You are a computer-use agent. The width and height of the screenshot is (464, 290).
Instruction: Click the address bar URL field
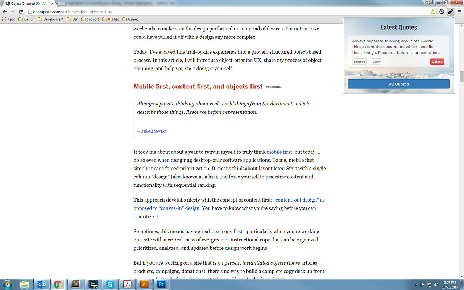(x=217, y=12)
